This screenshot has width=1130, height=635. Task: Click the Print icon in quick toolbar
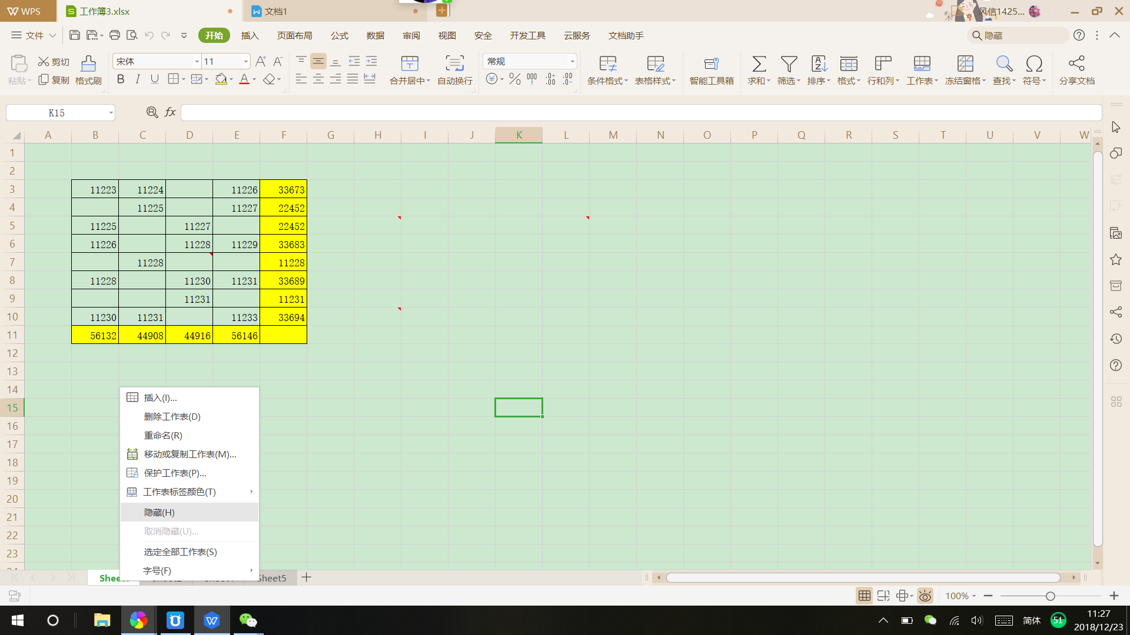(x=115, y=35)
